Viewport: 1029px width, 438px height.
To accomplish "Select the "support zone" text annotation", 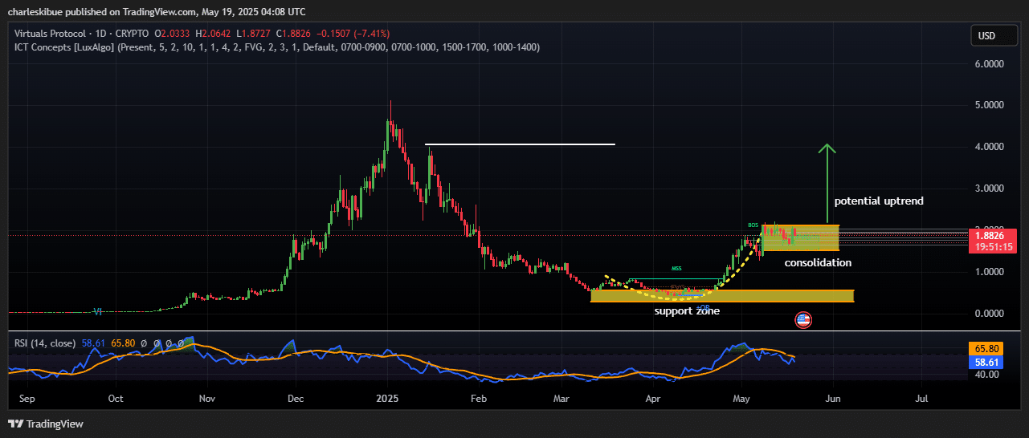I will 687,311.
